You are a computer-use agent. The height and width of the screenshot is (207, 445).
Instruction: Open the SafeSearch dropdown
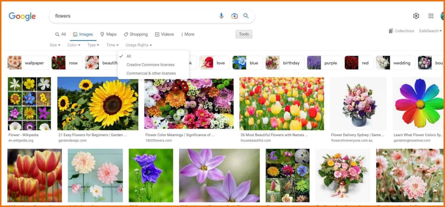pos(430,31)
